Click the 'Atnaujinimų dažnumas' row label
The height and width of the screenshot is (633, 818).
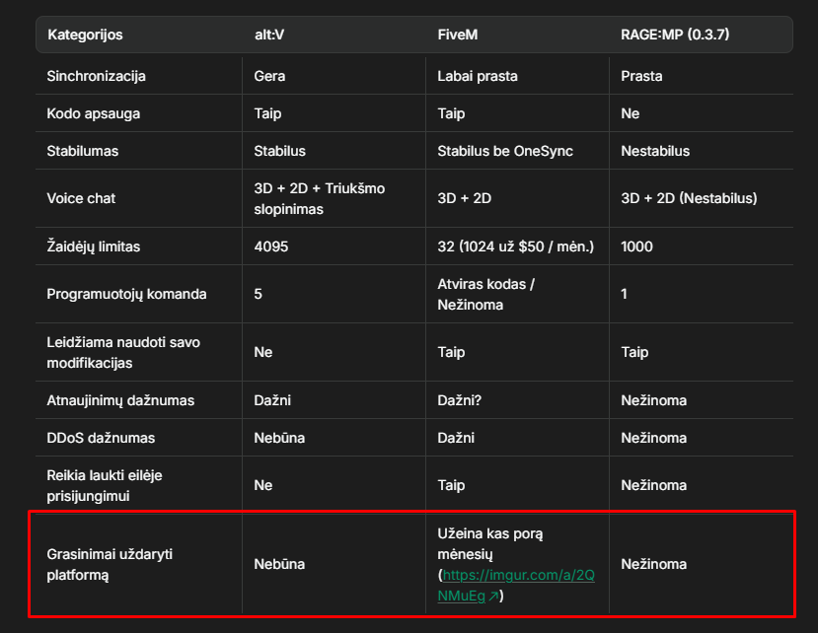point(120,400)
